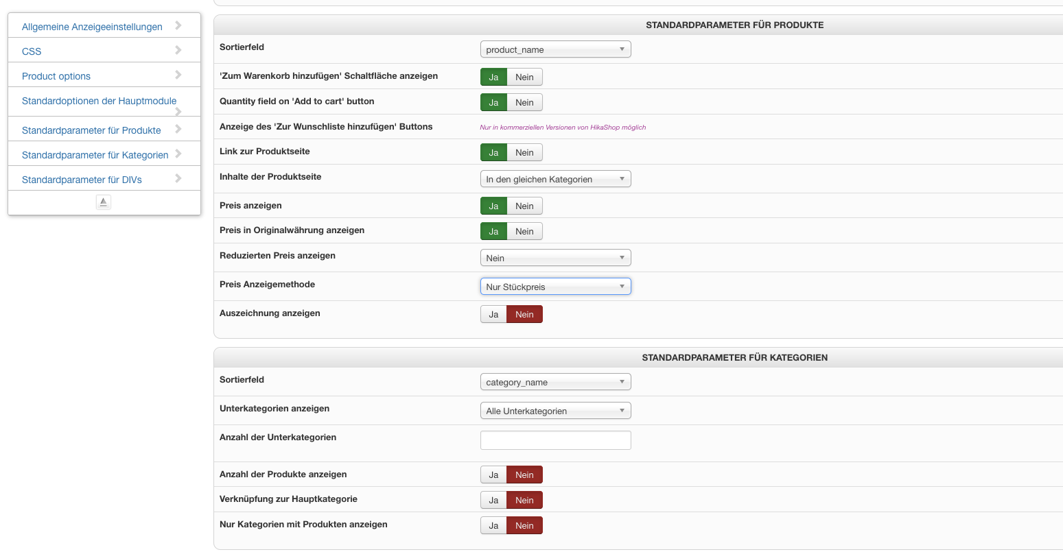Click the scroll-to-top arrow icon in sidebar
This screenshot has height=552, width=1063.
click(x=104, y=202)
